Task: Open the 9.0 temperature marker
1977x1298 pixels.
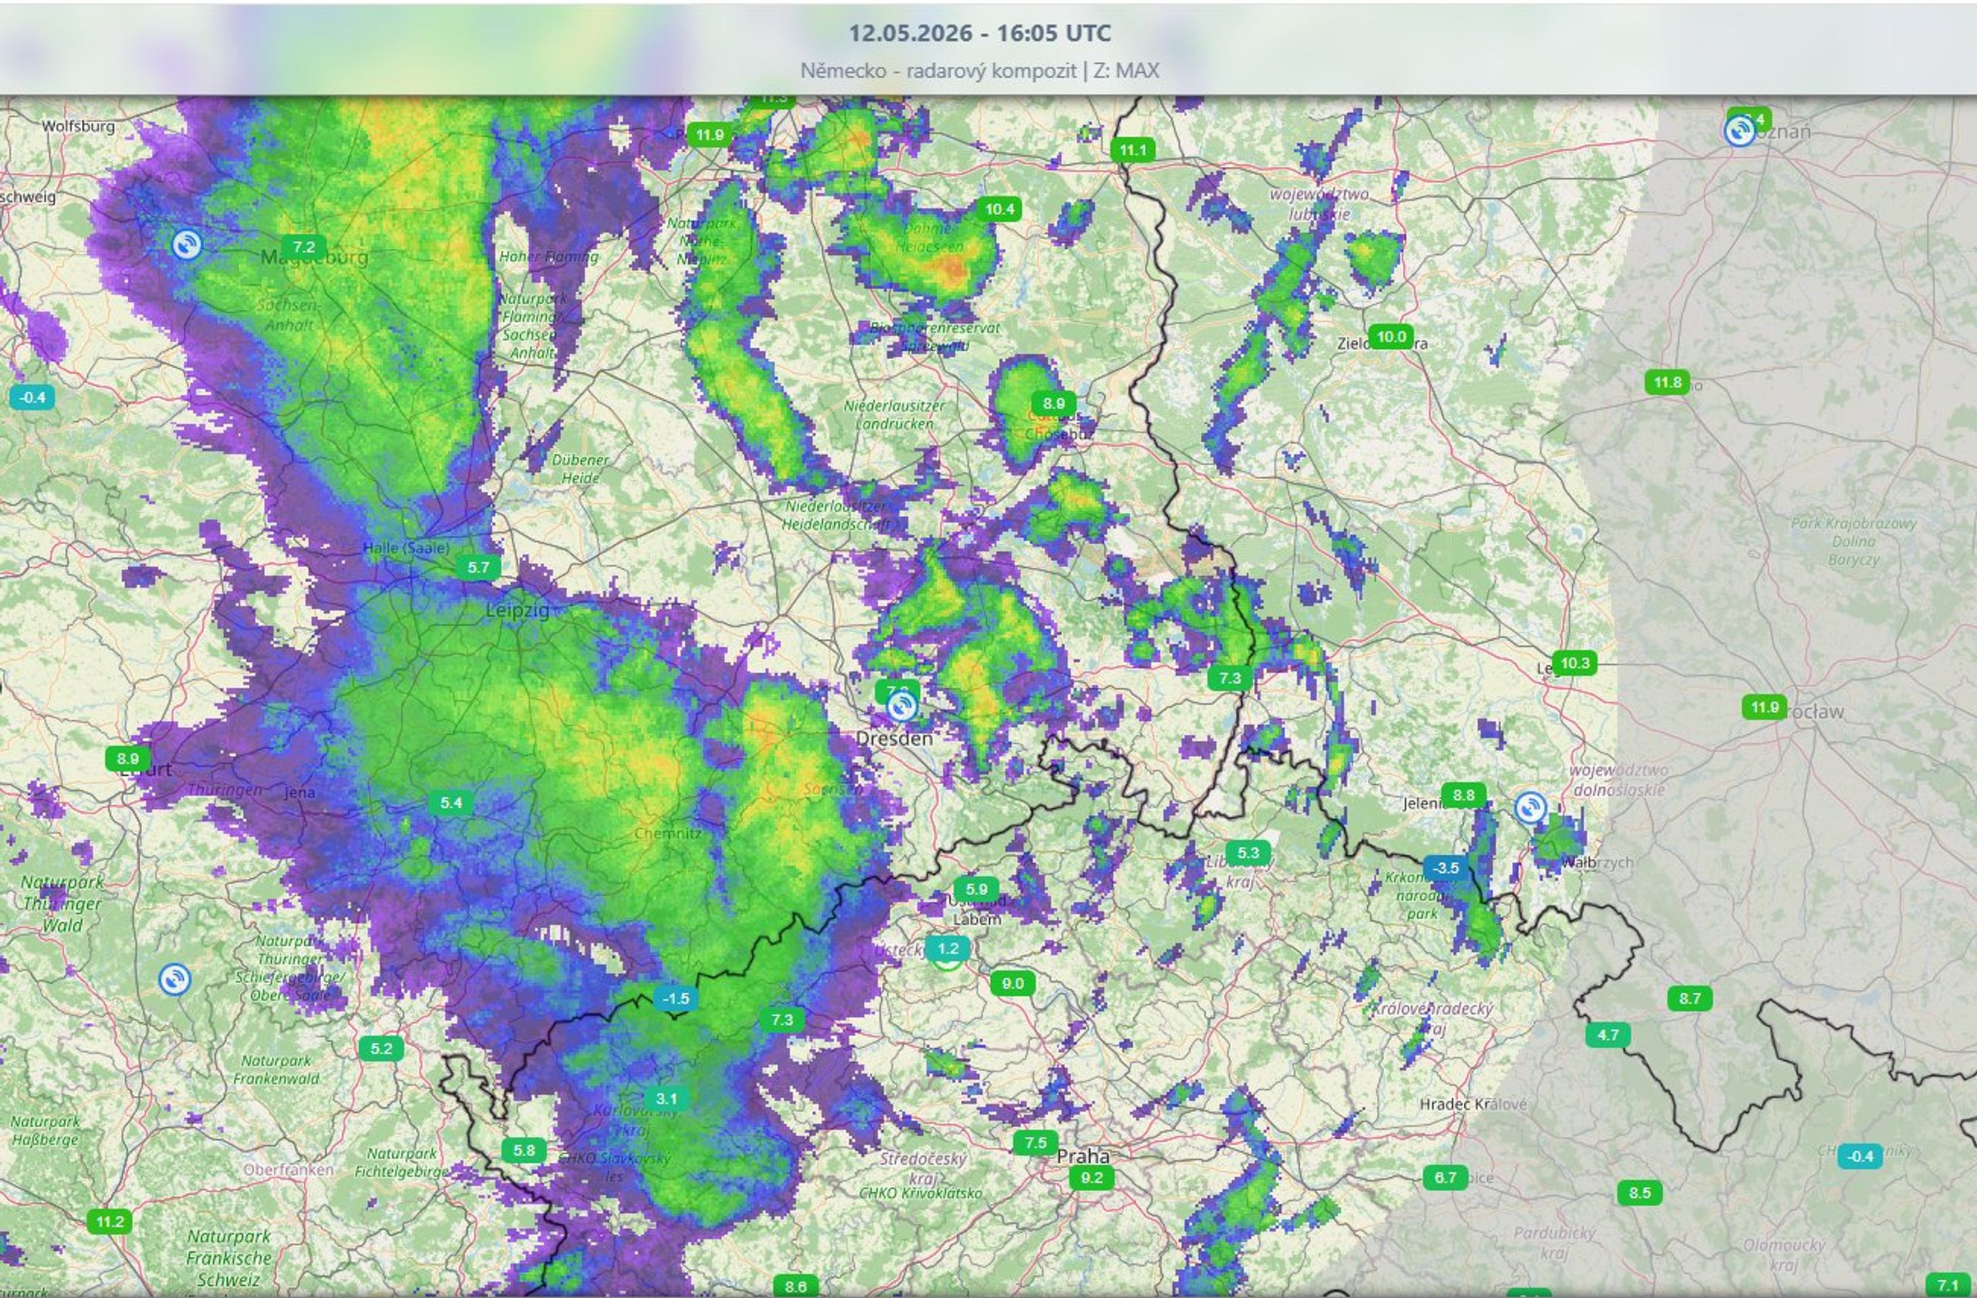Action: click(x=1013, y=983)
